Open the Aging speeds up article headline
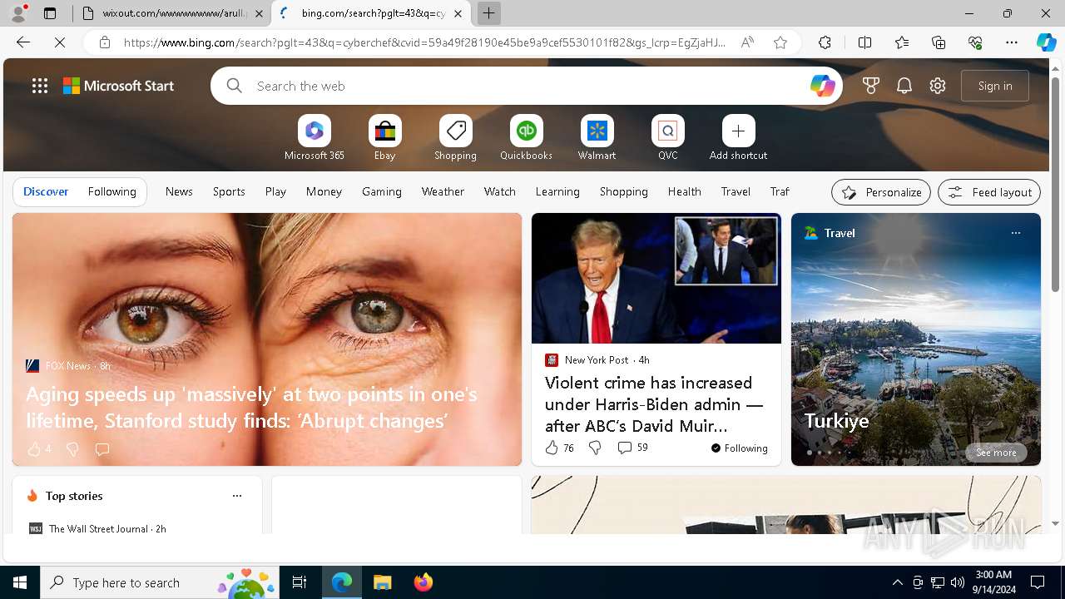This screenshot has height=599, width=1065. pos(251,407)
